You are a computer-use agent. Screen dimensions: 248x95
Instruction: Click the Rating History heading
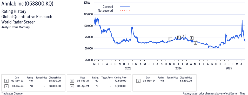click(x=14, y=11)
